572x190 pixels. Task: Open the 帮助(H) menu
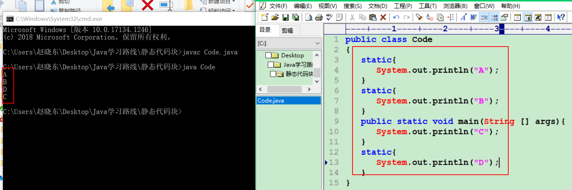tap(510, 6)
